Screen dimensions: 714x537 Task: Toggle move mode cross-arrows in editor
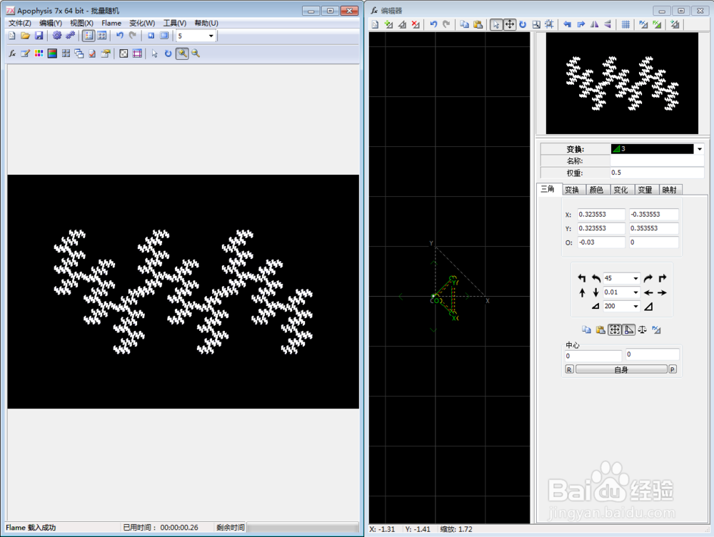tap(510, 24)
